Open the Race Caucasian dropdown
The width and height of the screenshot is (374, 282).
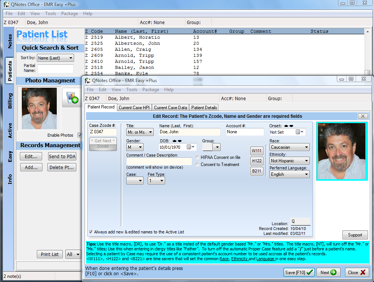coord(289,147)
